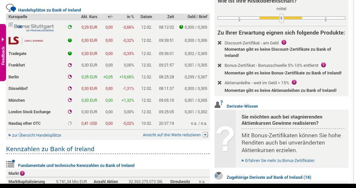The image size is (356, 188).
Task: Open the pink Feedback side tab
Action: click(3, 52)
